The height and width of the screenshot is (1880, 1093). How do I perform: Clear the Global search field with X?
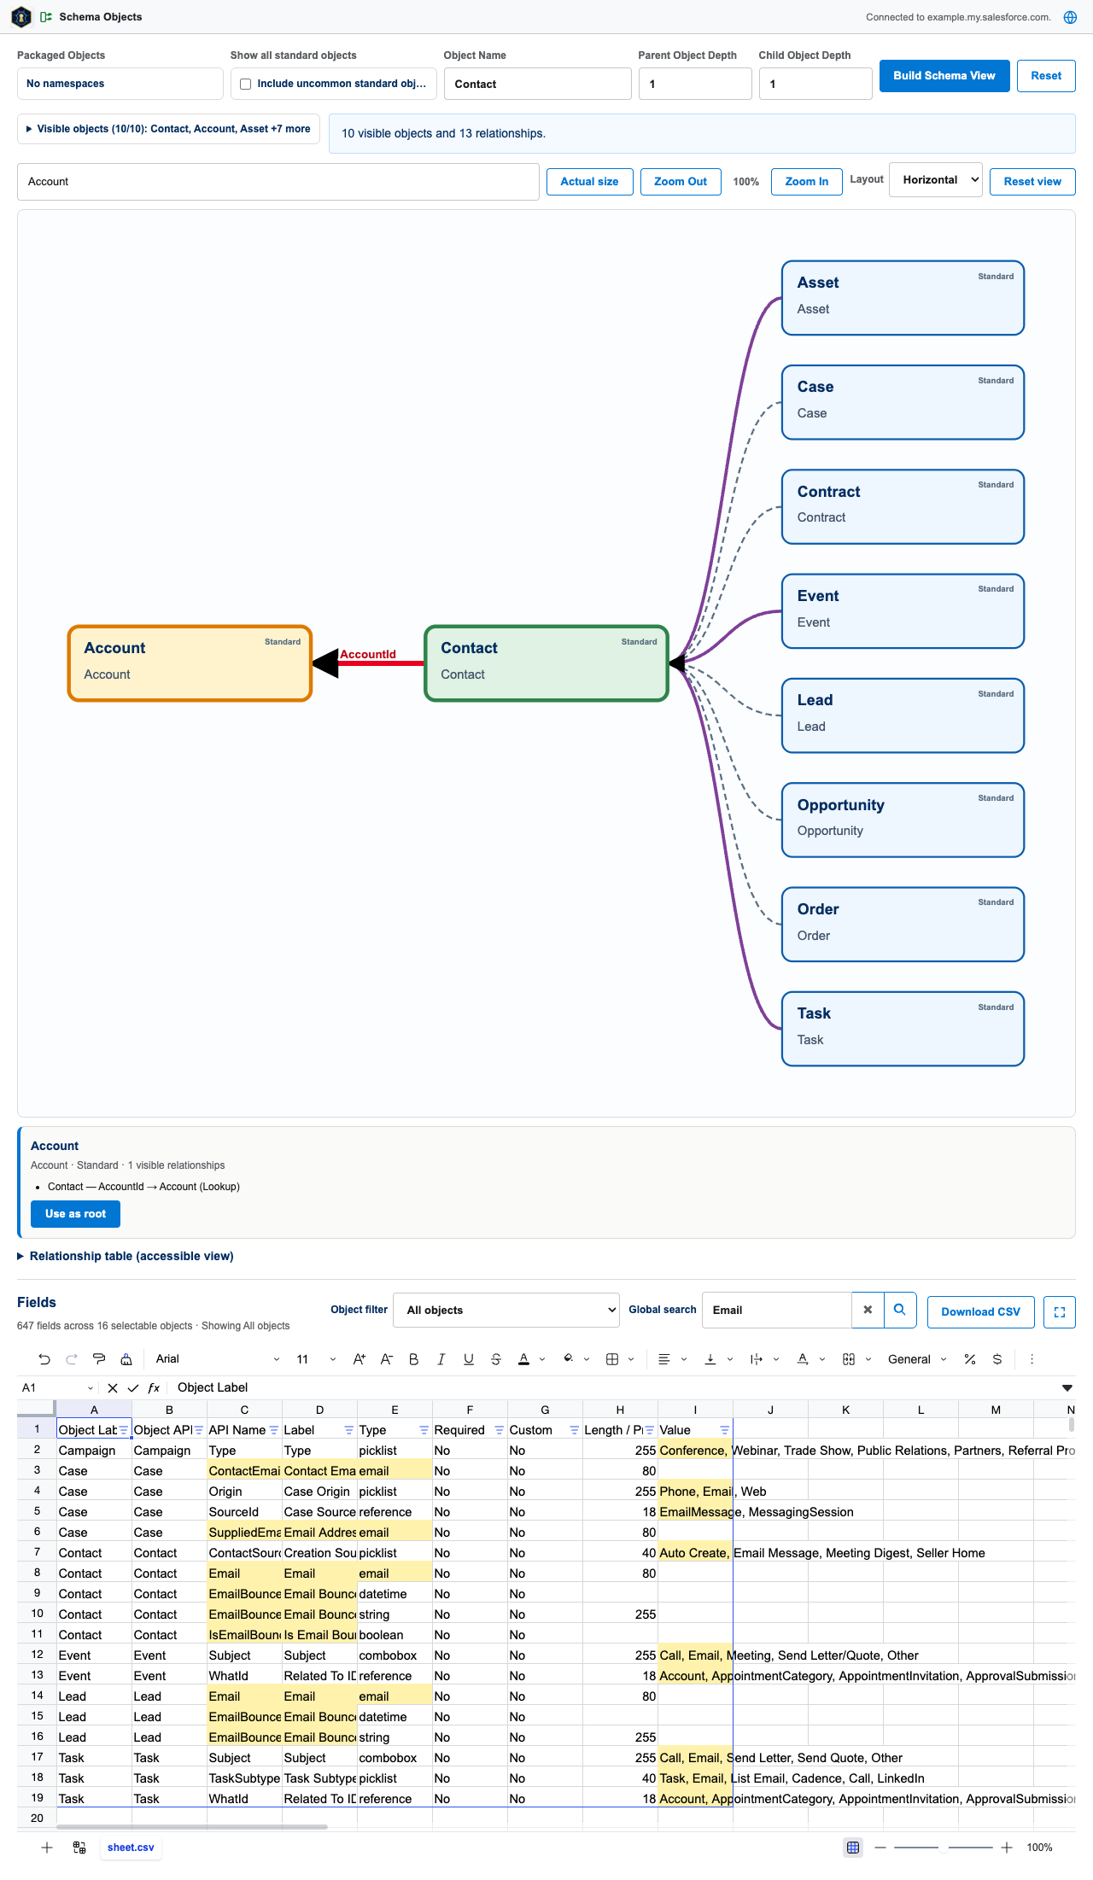tap(868, 1310)
